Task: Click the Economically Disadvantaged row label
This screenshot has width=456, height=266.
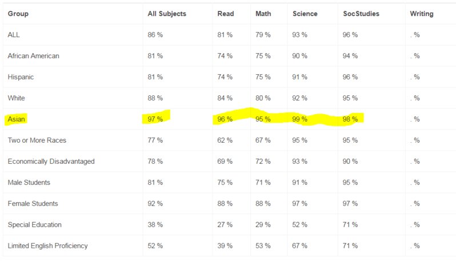Action: (51, 162)
